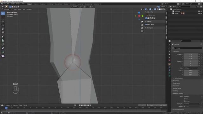Click the pan hand gizmo in viewport
The height and width of the screenshot is (114, 203).
click(x=142, y=25)
